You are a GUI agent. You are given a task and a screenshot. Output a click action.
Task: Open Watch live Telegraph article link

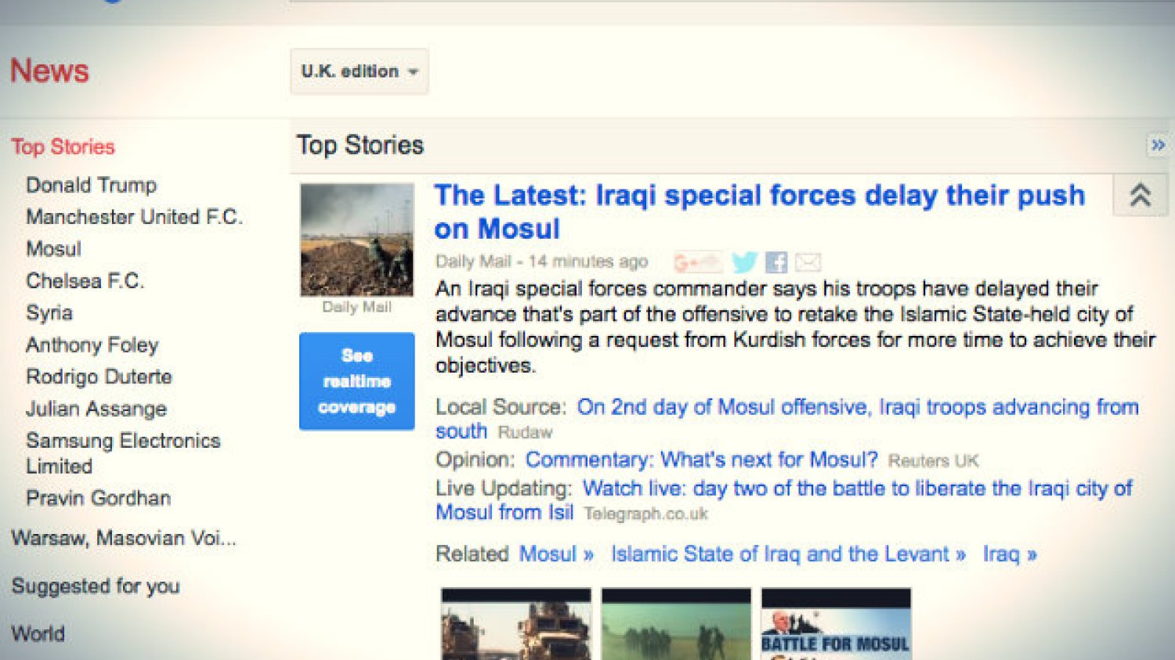pos(783,500)
